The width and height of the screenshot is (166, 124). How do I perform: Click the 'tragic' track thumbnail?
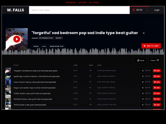click(8, 88)
